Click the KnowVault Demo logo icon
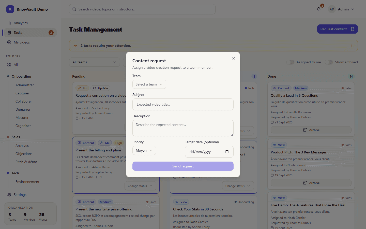The height and width of the screenshot is (229, 366). pos(10,9)
